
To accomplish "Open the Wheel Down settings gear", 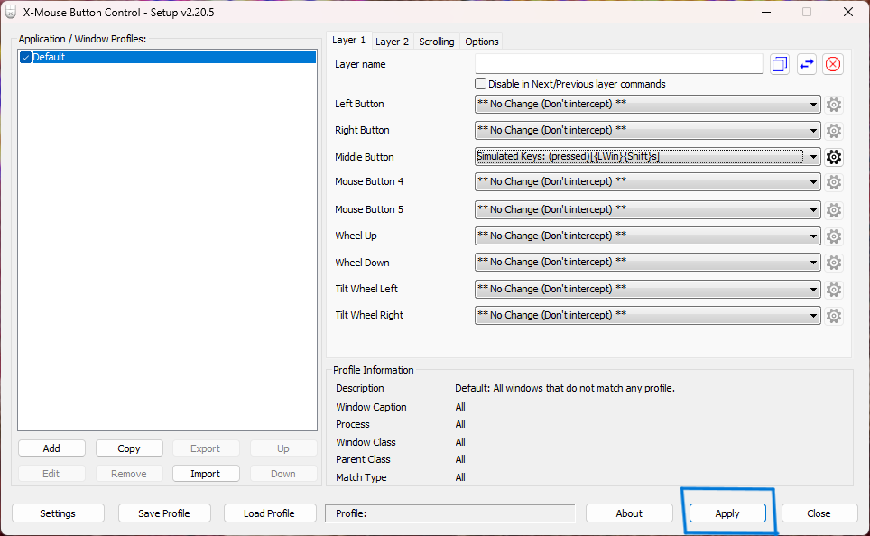I will point(833,262).
